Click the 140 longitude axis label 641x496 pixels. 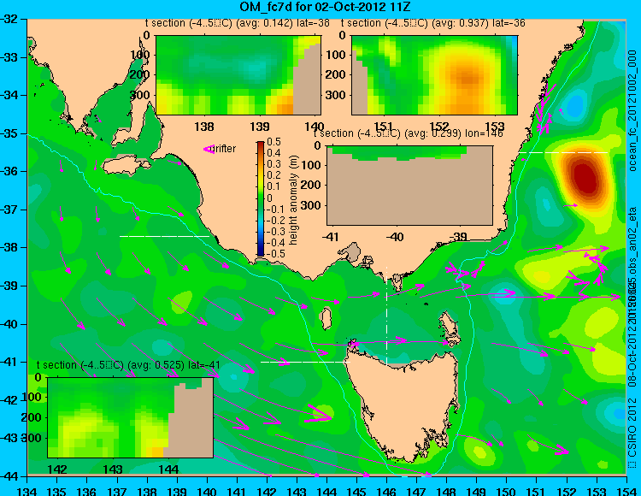[208, 491]
